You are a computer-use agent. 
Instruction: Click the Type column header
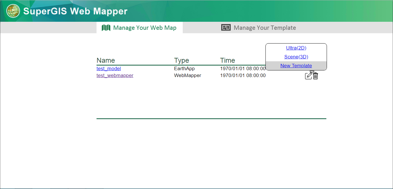tap(182, 60)
